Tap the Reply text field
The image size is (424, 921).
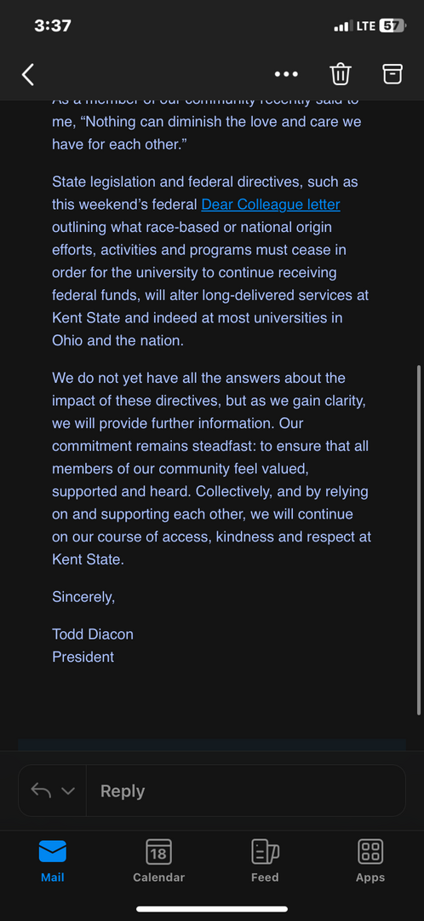pyautogui.click(x=246, y=791)
